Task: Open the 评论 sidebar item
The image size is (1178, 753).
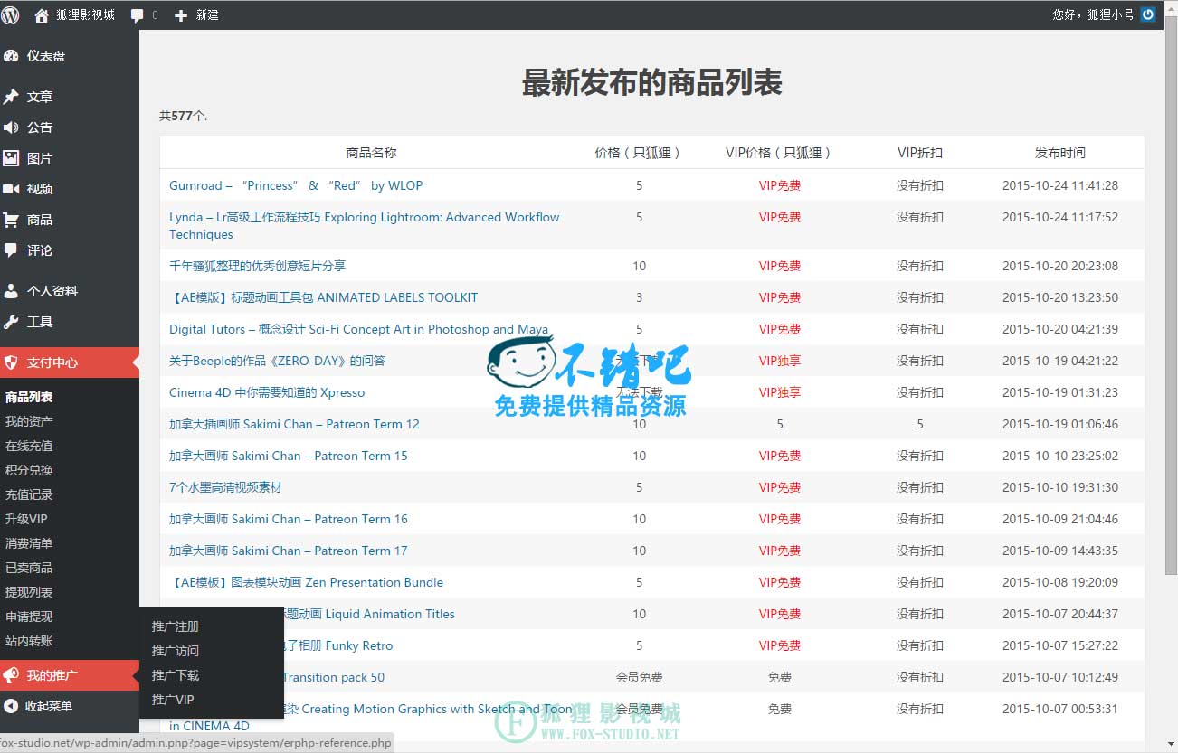Action: pyautogui.click(x=40, y=250)
